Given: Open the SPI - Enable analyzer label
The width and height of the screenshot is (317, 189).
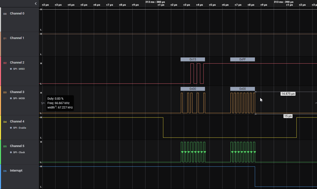Looking at the screenshot, I should point(20,128).
